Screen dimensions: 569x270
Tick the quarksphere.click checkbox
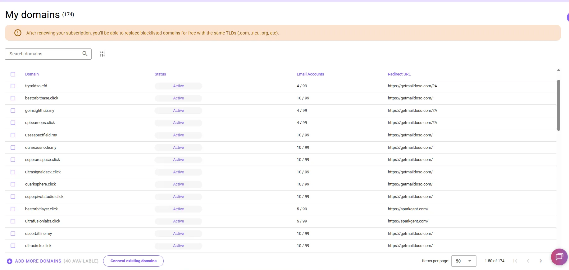point(13,184)
